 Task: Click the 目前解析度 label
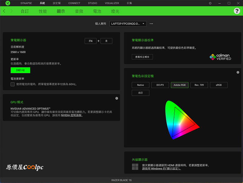(17, 47)
